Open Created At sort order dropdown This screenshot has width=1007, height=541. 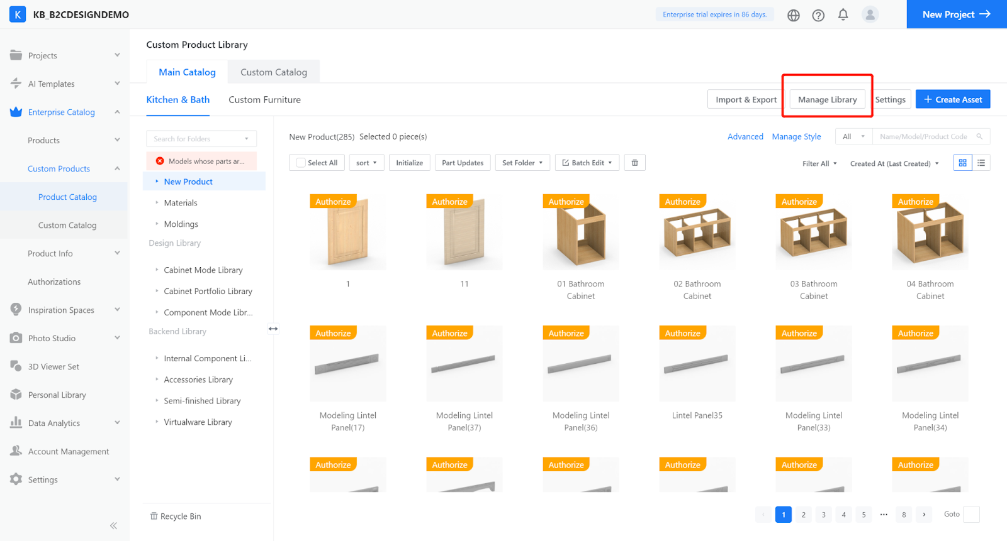pos(894,163)
